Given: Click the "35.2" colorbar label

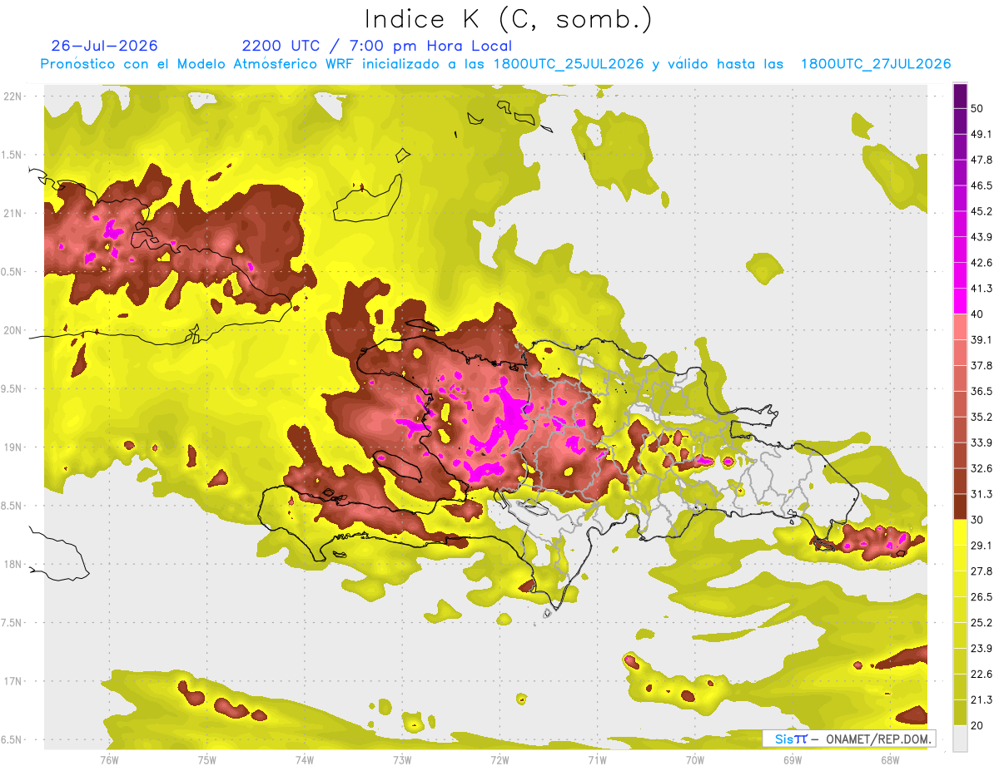Looking at the screenshot, I should 982,418.
